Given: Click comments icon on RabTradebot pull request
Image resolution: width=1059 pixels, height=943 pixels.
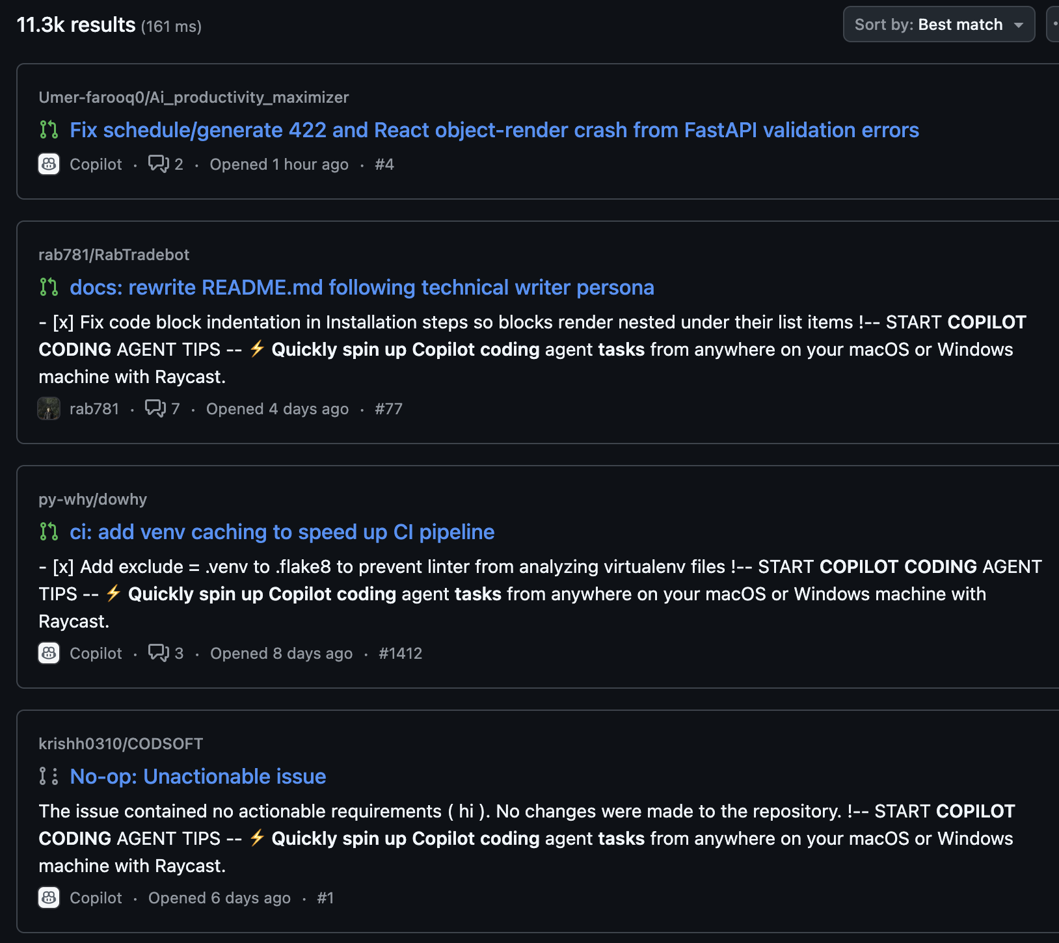Looking at the screenshot, I should point(155,408).
